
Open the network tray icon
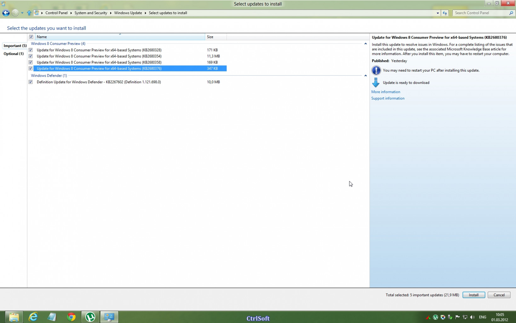(465, 317)
